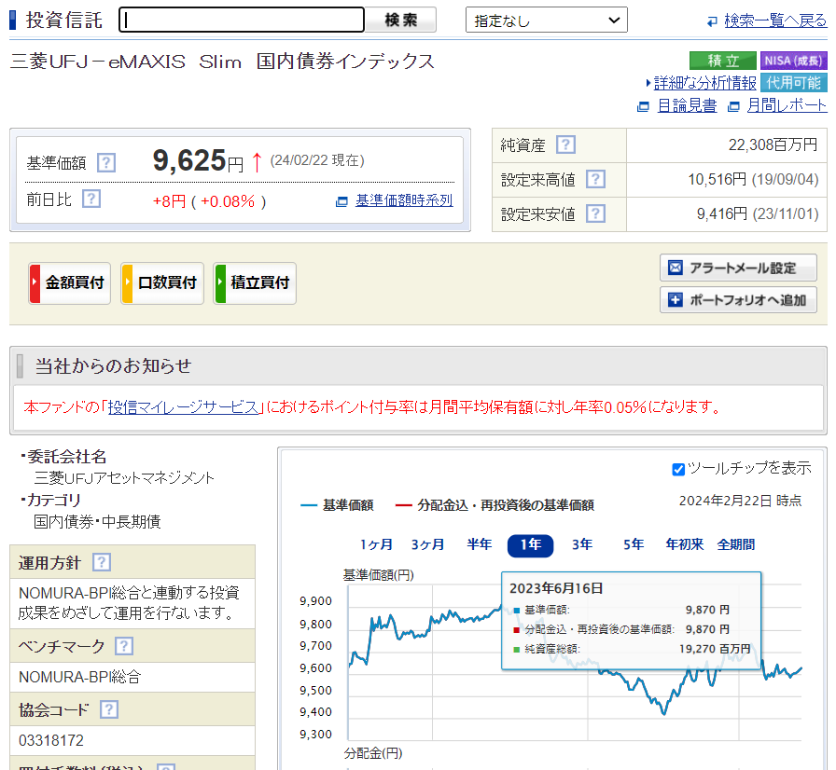Click the 口数買付 button

(162, 282)
